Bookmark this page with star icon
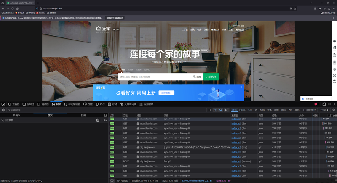Screen dimensions: 337x183 point(295,8)
